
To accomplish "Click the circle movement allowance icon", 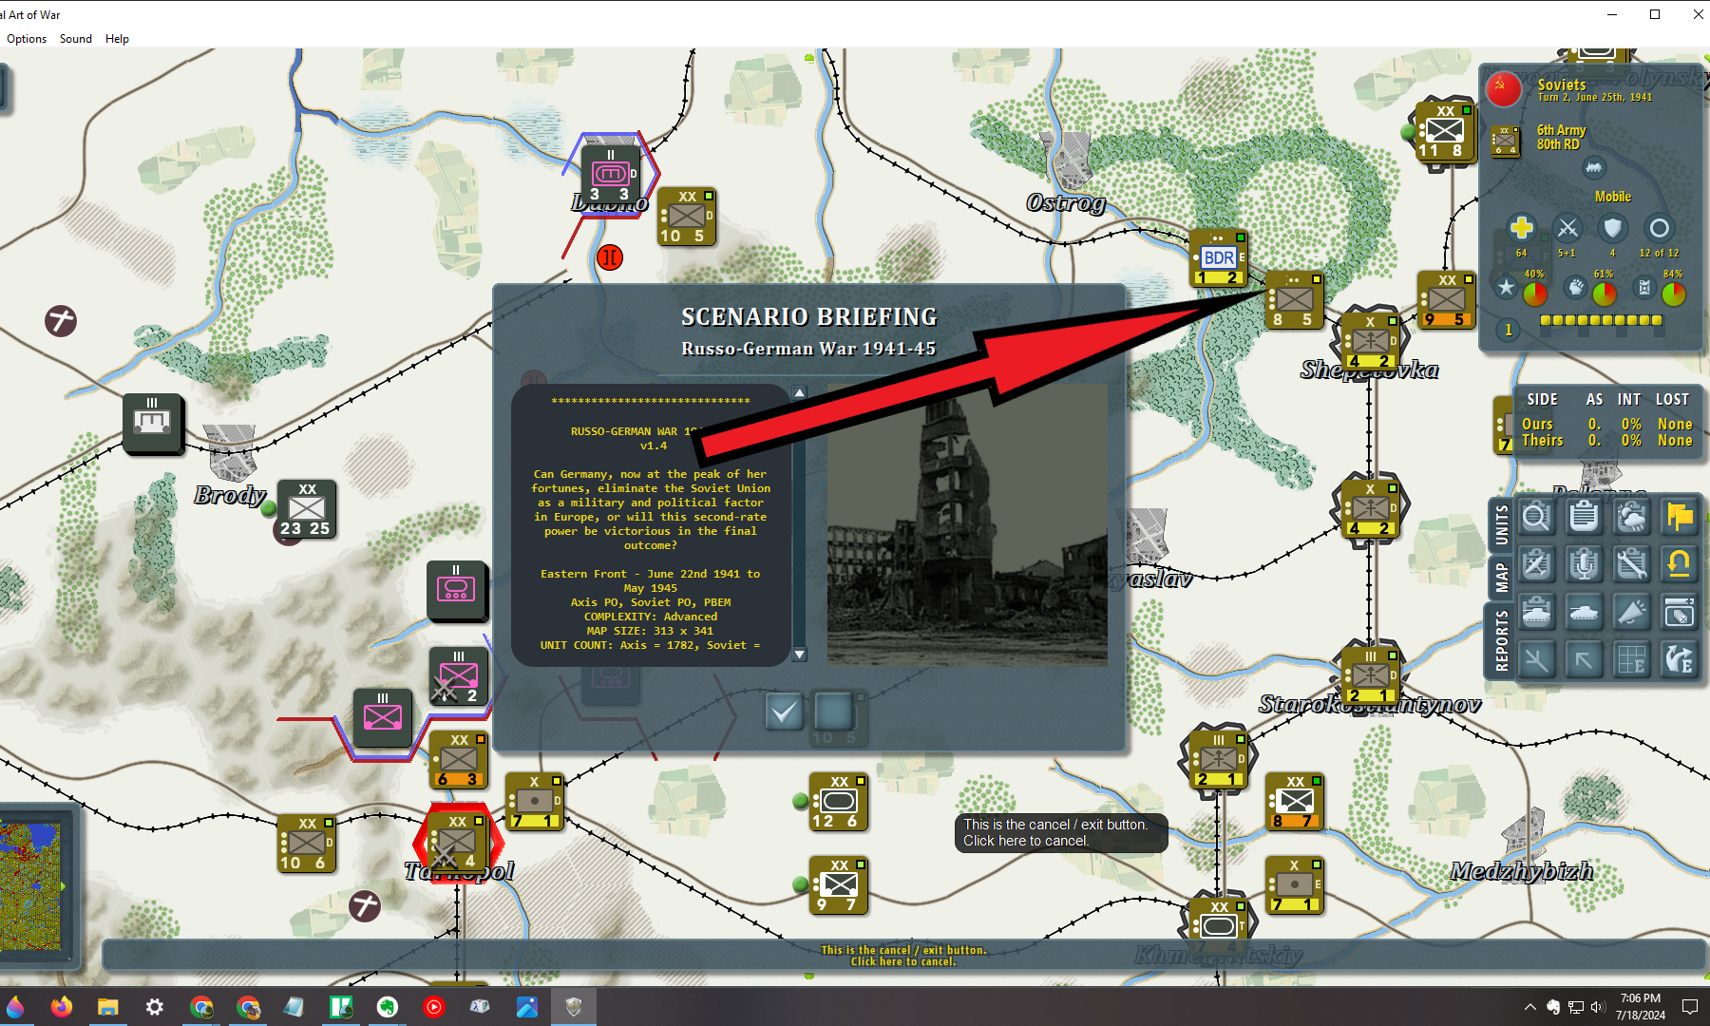I will (1659, 228).
